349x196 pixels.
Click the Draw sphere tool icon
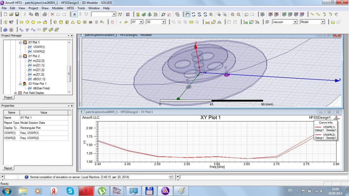click(x=79, y=22)
